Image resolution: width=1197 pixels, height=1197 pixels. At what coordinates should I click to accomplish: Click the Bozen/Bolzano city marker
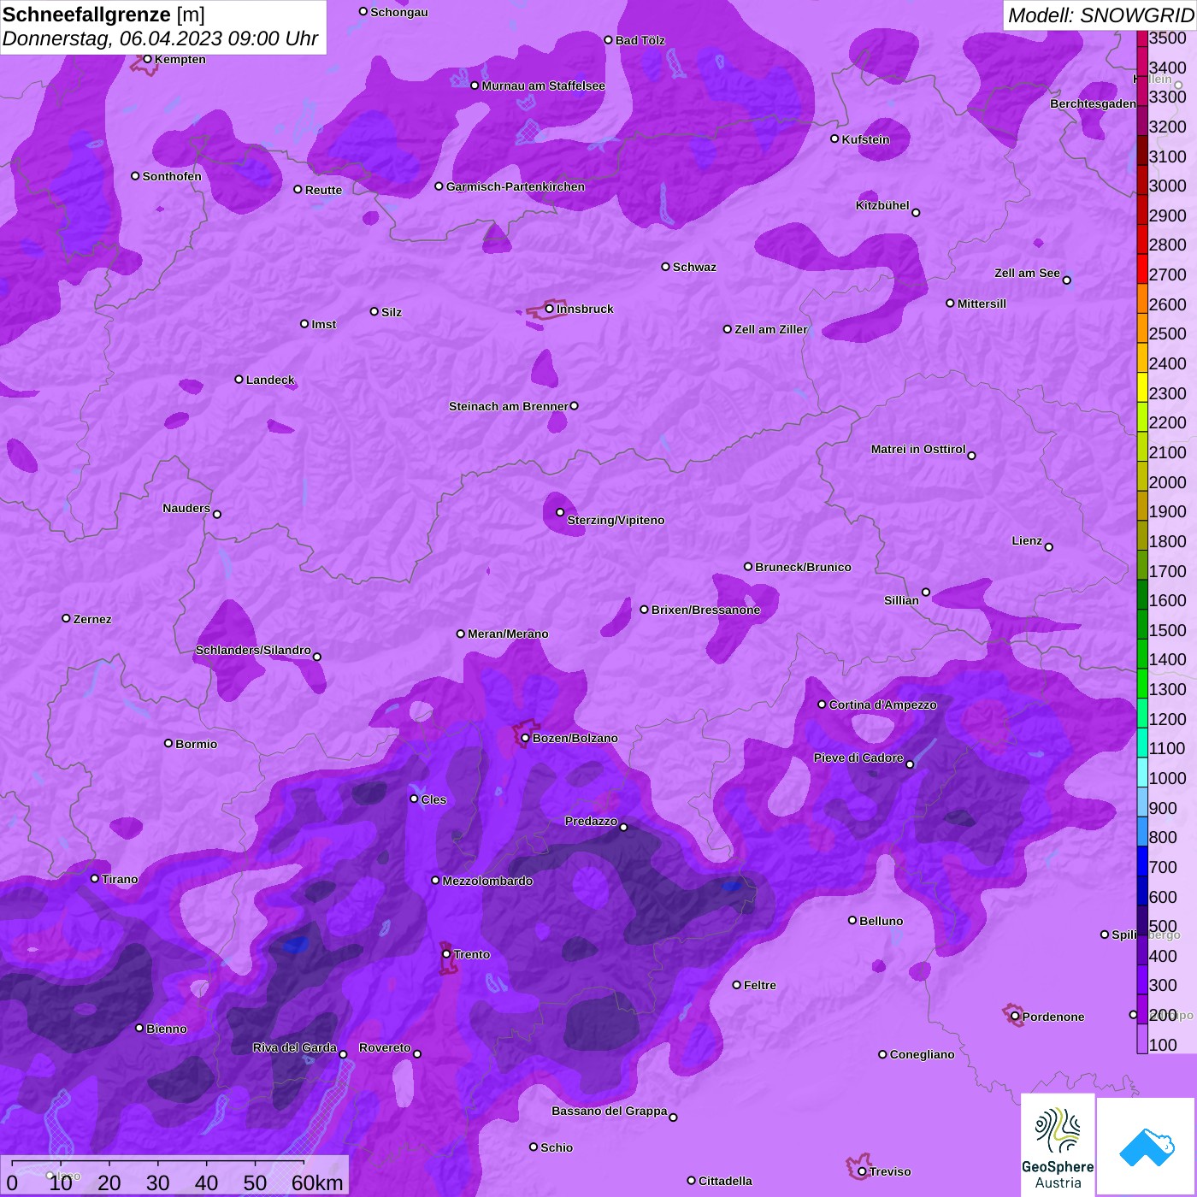pyautogui.click(x=525, y=738)
